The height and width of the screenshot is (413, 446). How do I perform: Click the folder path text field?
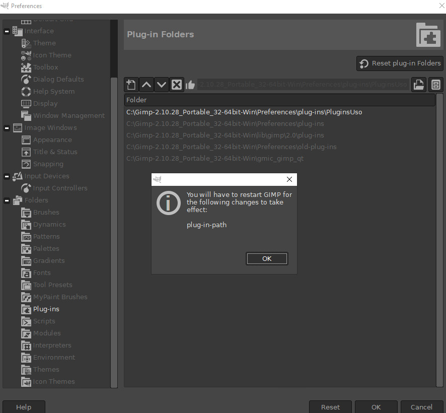click(x=303, y=85)
